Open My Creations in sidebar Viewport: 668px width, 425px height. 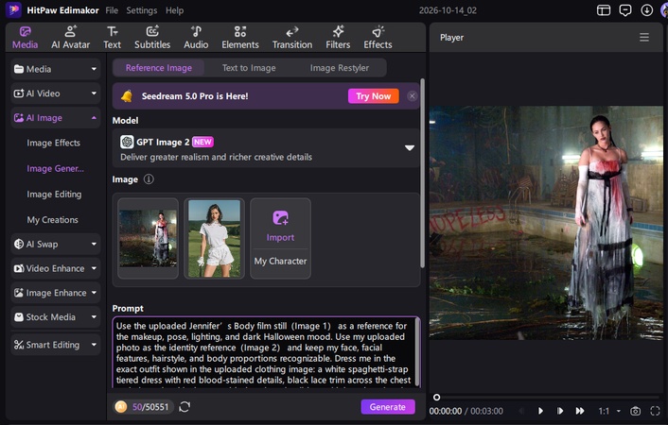click(x=52, y=219)
